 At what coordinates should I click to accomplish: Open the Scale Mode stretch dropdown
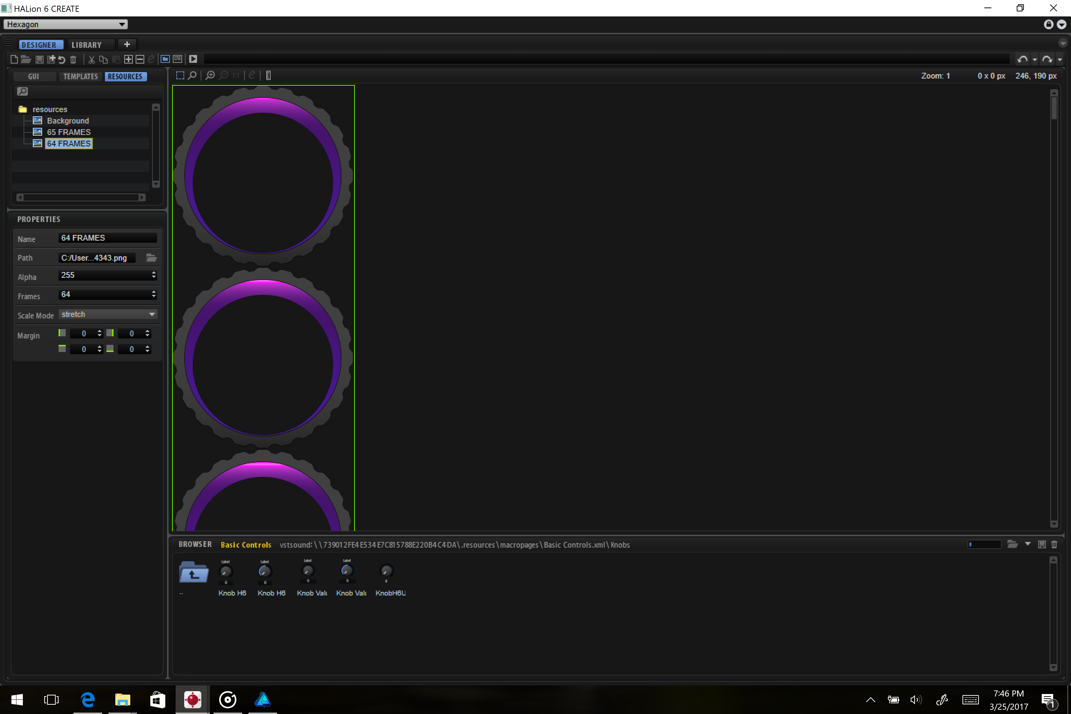(x=108, y=314)
